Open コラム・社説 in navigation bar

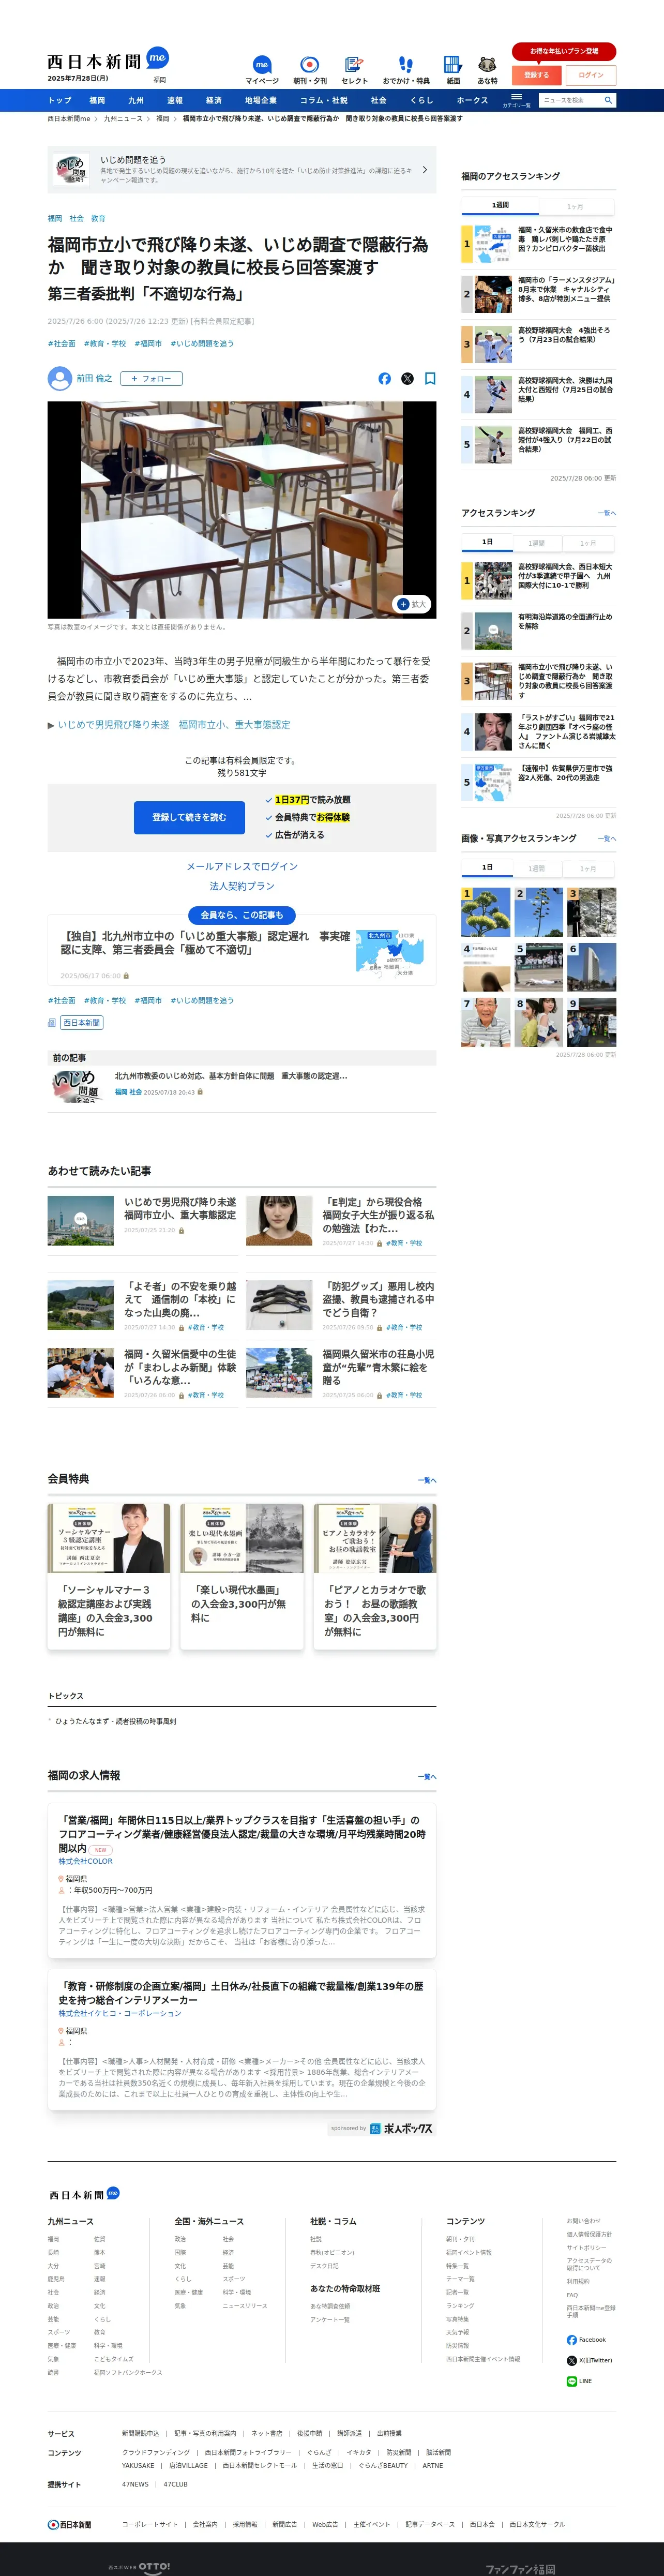pyautogui.click(x=324, y=100)
